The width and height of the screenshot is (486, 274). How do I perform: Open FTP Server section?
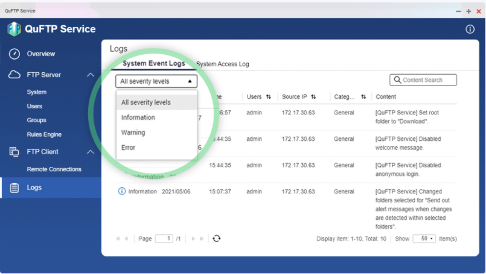(x=43, y=75)
